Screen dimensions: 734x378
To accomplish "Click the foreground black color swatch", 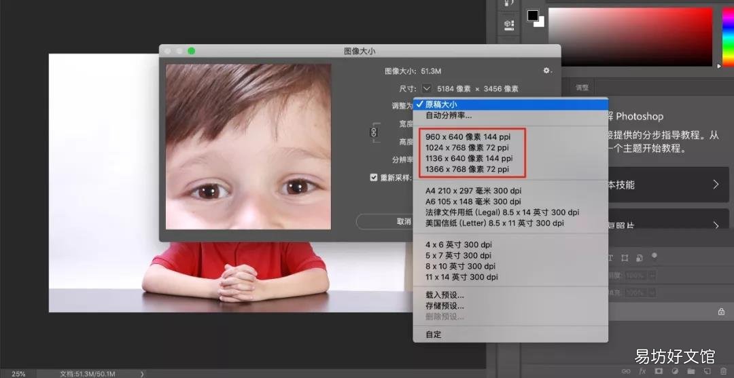I will (x=533, y=16).
